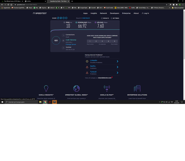Image resolution: width=185 pixels, height=161 pixels.
Task: Open the Network menu
Action: pos(103,13)
